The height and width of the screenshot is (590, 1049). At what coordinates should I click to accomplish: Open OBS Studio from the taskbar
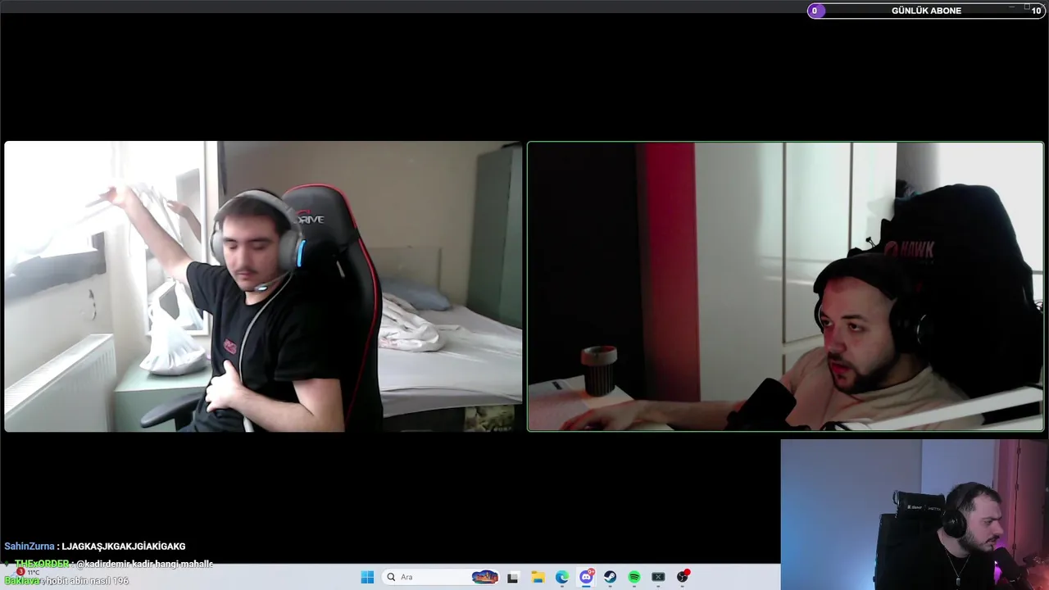point(683,577)
